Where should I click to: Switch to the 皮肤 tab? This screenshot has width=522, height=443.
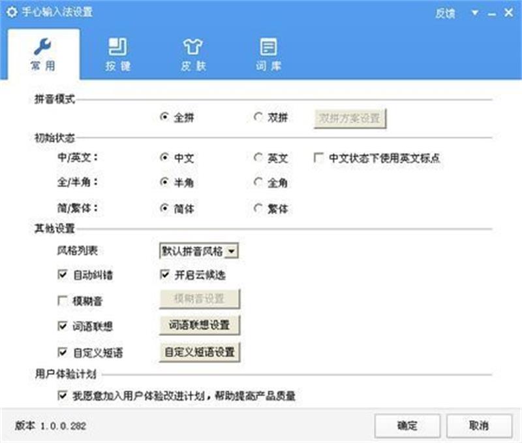coord(193,54)
